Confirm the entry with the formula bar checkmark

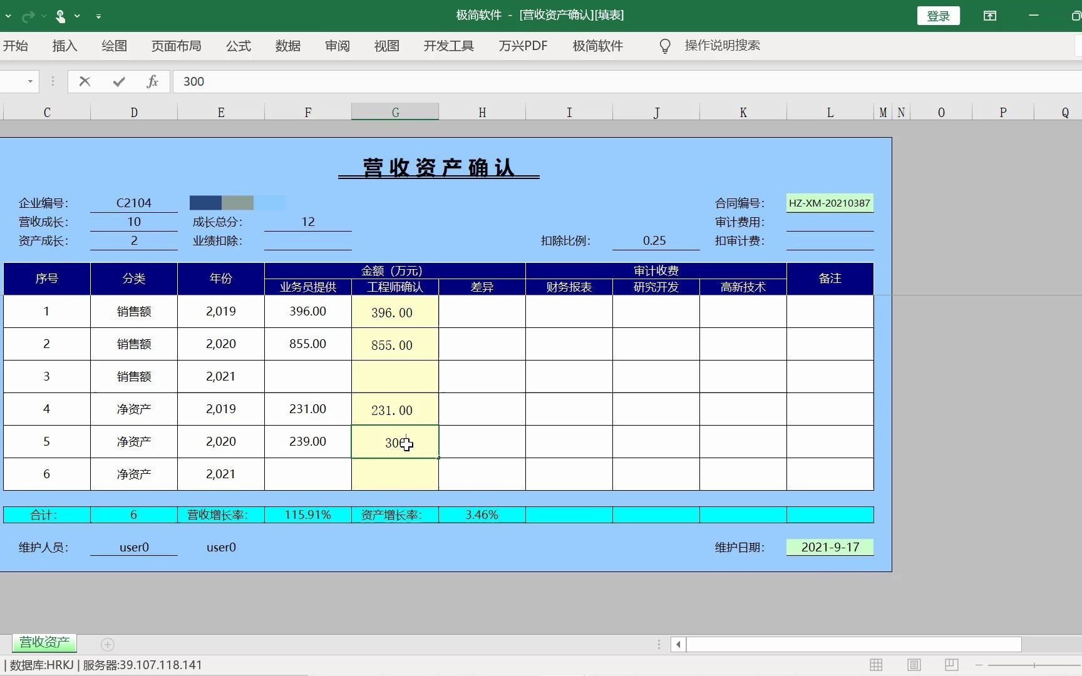point(119,81)
